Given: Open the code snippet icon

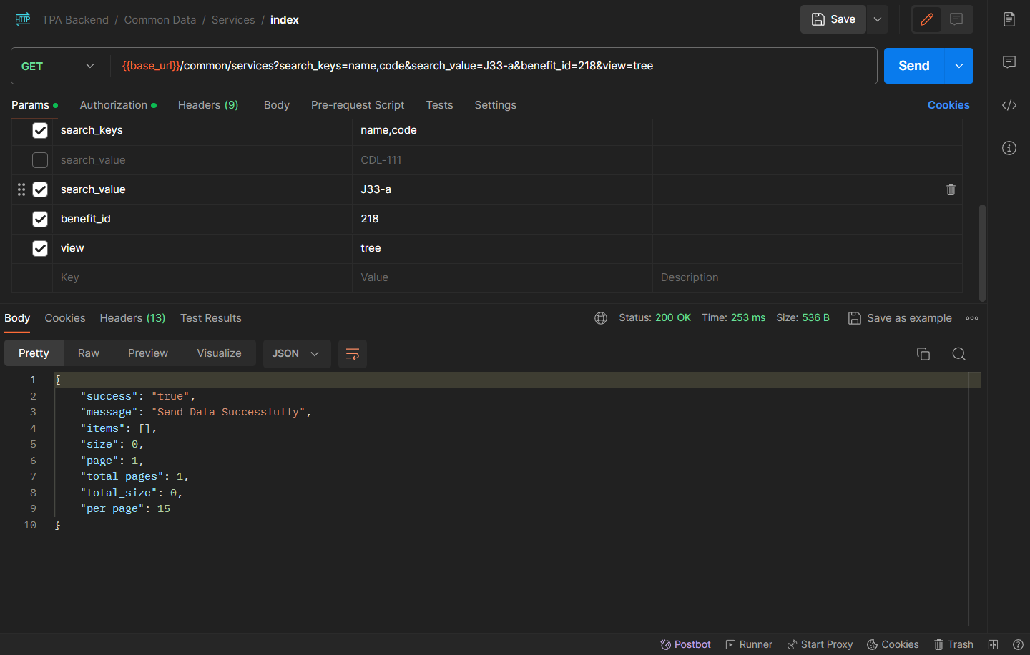Looking at the screenshot, I should [1009, 105].
